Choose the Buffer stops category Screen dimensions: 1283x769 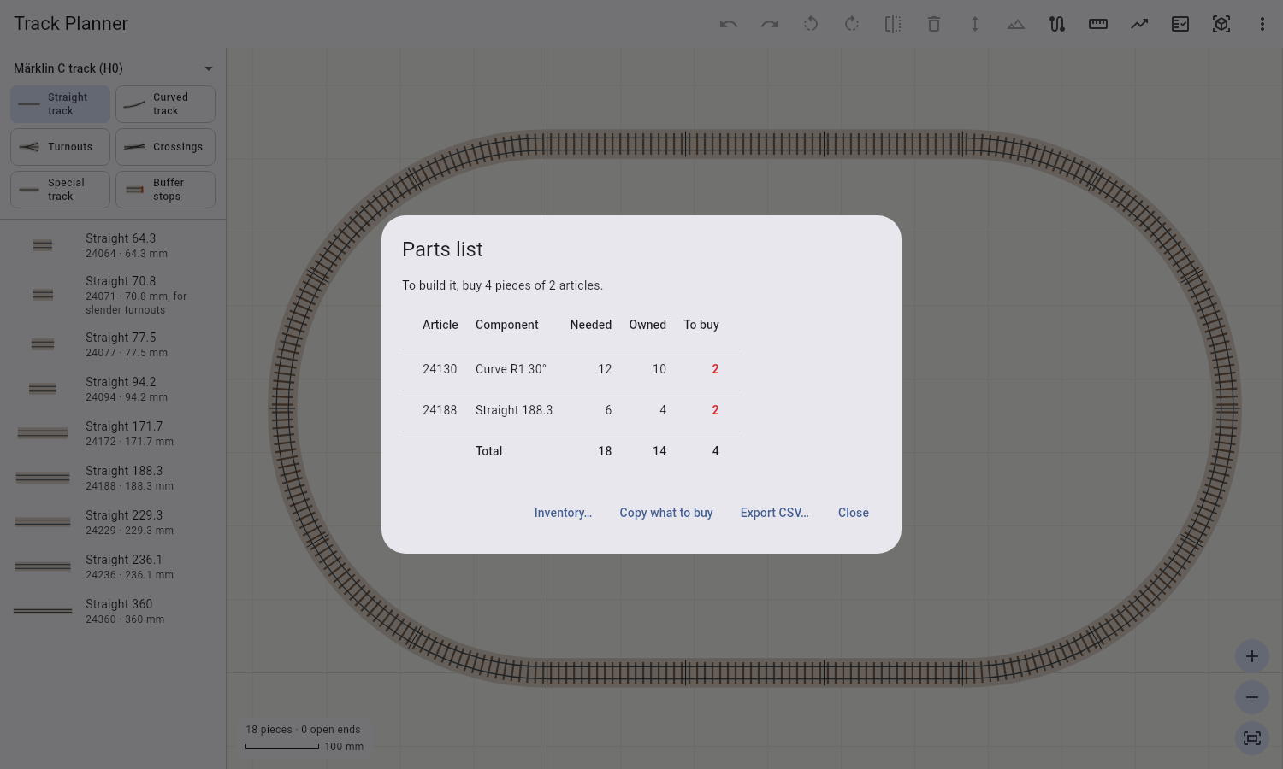165,190
